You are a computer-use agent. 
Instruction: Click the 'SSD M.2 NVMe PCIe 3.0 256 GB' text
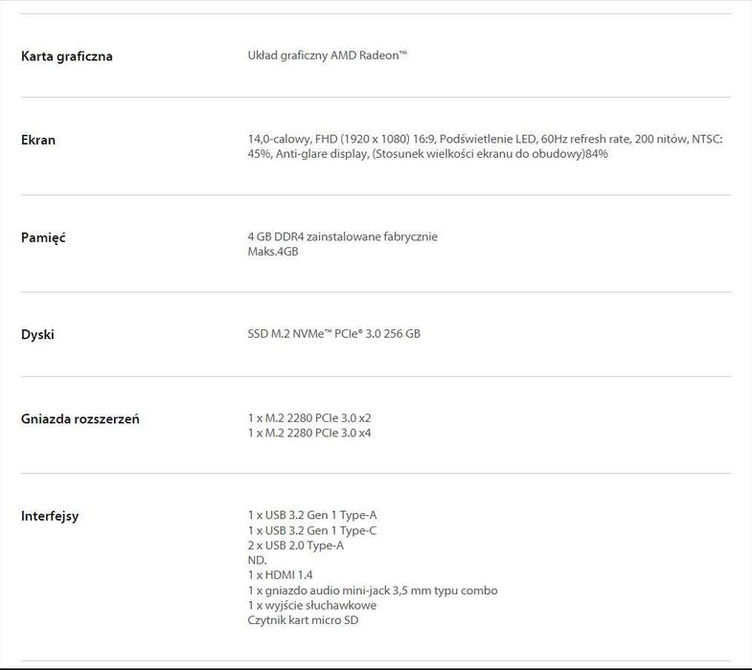333,334
